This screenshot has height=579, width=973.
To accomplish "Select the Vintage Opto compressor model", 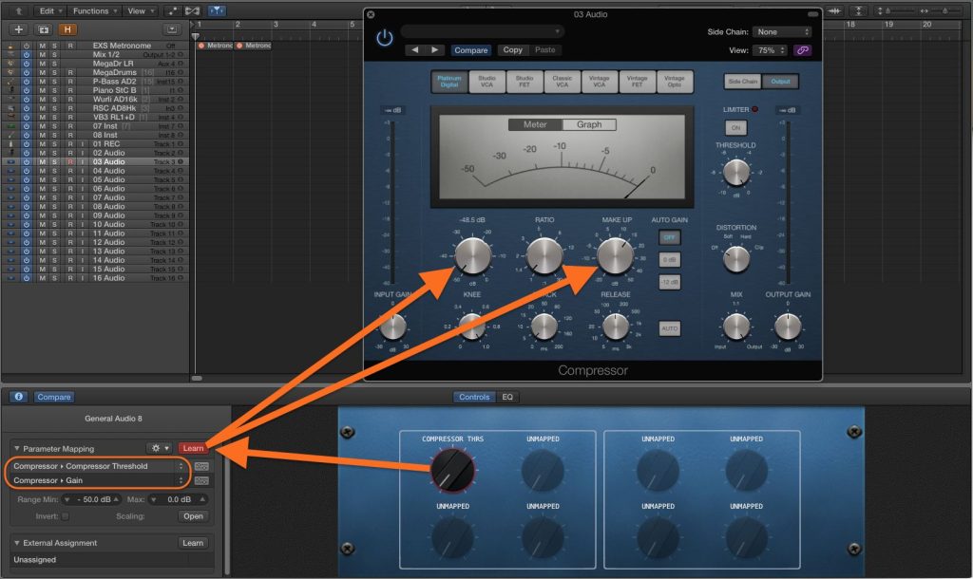I will (x=675, y=82).
